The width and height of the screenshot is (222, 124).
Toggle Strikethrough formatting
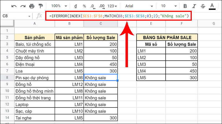click(x=203, y=6)
